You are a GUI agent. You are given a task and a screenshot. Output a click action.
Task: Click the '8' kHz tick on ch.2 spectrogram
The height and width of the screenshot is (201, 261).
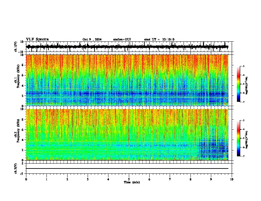click(x=23, y=120)
